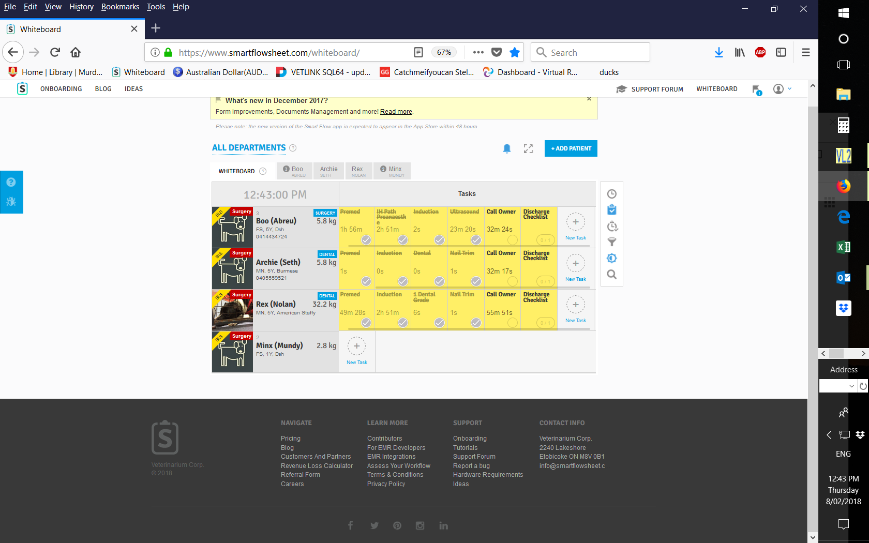Click the Add Patient button
This screenshot has width=869, height=543.
[571, 148]
